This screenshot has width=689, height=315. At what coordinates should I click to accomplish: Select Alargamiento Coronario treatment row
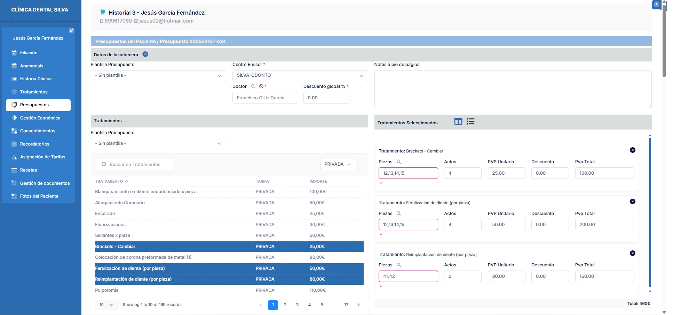(x=229, y=203)
